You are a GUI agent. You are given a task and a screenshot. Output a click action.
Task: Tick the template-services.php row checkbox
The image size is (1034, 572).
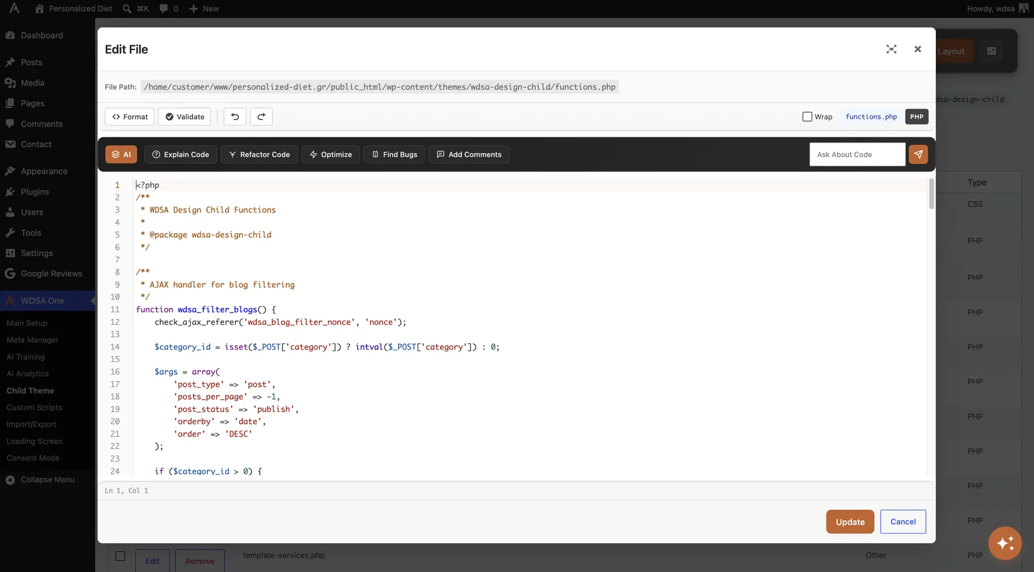click(x=120, y=556)
